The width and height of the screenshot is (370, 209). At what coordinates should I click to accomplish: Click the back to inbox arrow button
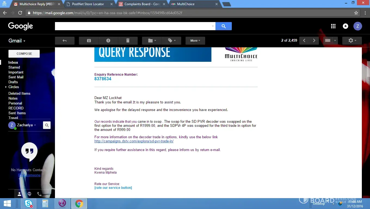64,41
